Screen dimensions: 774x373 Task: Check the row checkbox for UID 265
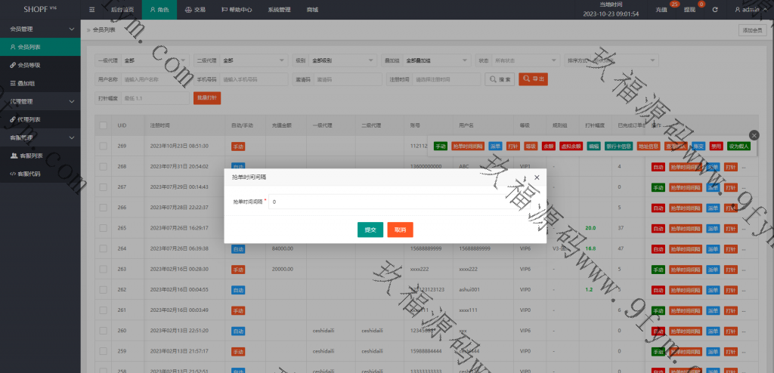[103, 227]
